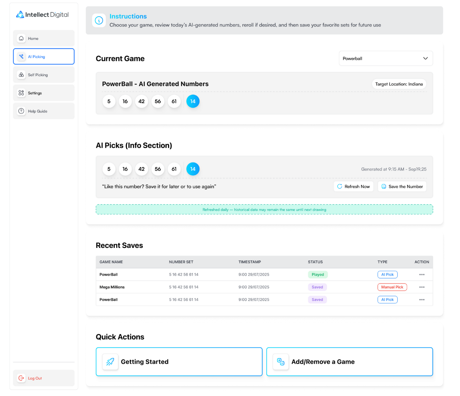
Task: Click the Target Location: Indiana badge
Action: [399, 84]
